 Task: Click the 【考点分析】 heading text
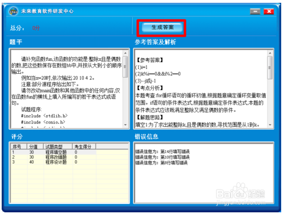point(150,88)
